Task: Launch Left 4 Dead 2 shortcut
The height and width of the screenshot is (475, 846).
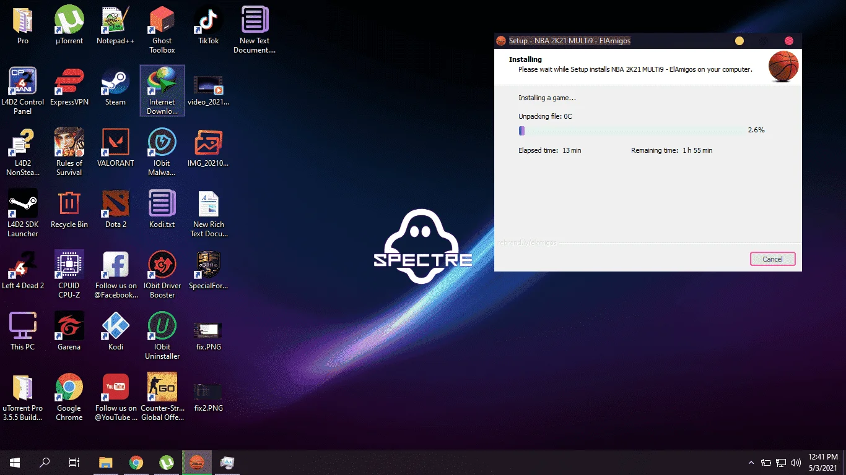Action: (x=23, y=270)
